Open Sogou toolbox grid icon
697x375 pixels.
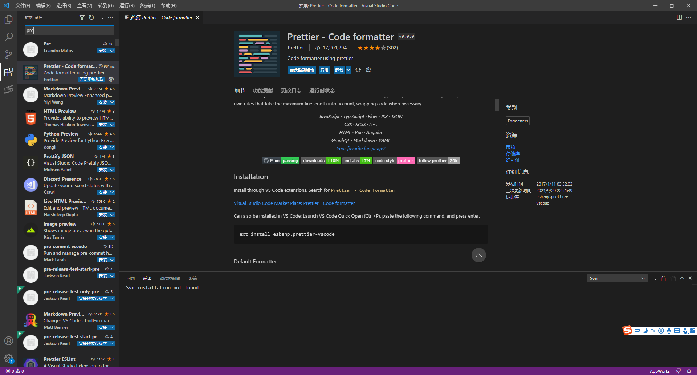click(x=693, y=331)
